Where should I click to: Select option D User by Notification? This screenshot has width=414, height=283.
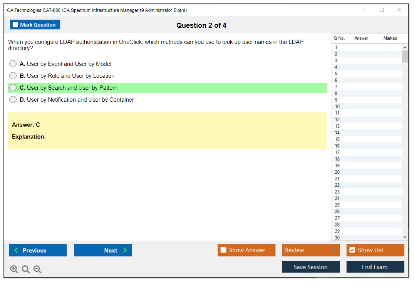pos(13,100)
